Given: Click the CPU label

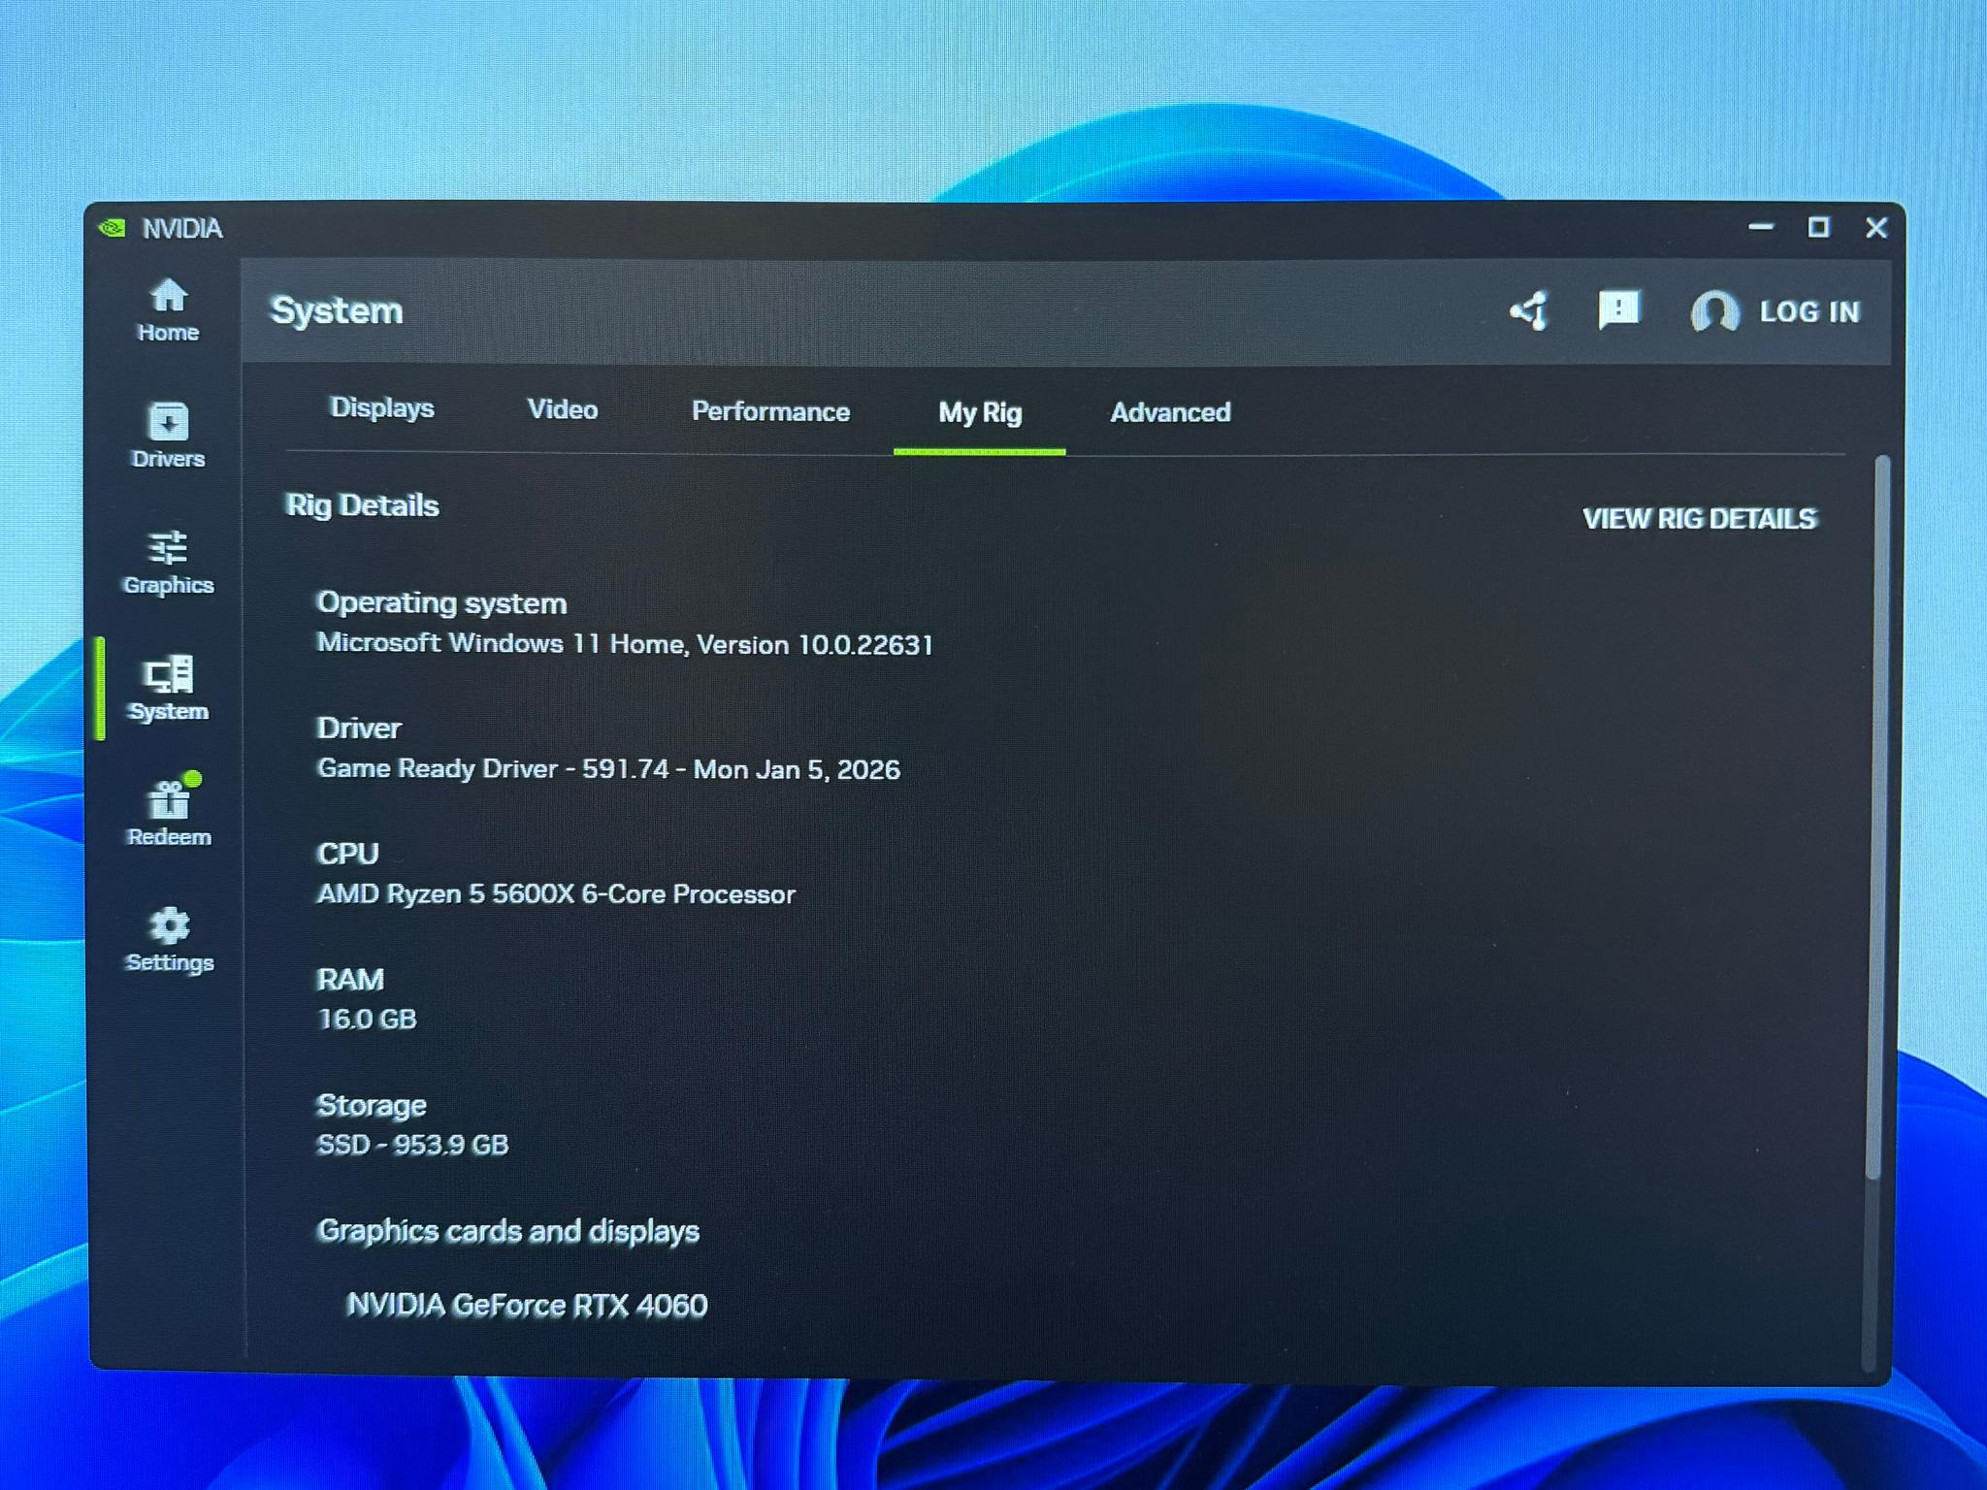Looking at the screenshot, I should coord(347,854).
